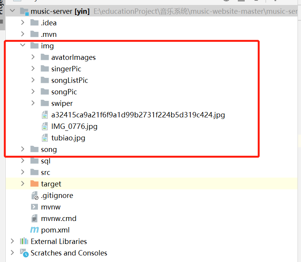Expand the songListPic folder chevron
Screen dimensions: 301x262
click(33, 80)
